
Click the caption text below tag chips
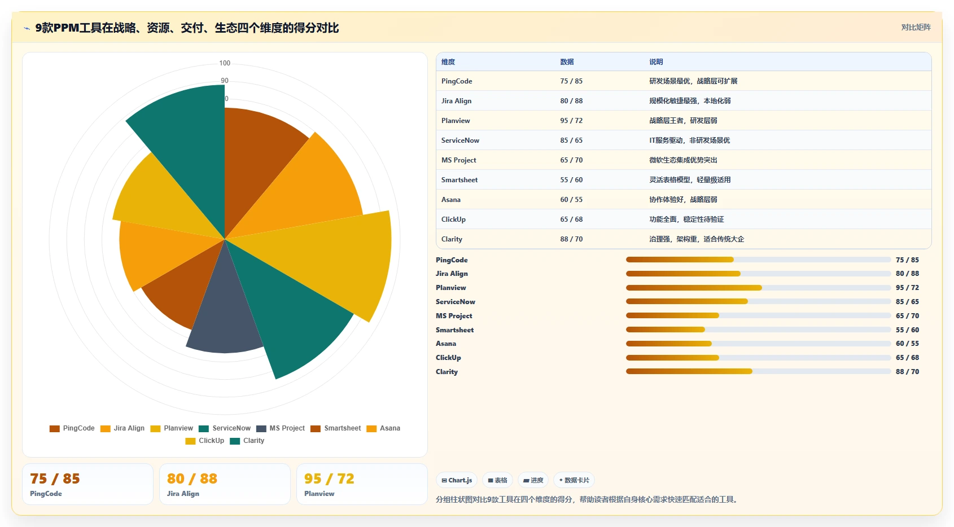(x=588, y=499)
